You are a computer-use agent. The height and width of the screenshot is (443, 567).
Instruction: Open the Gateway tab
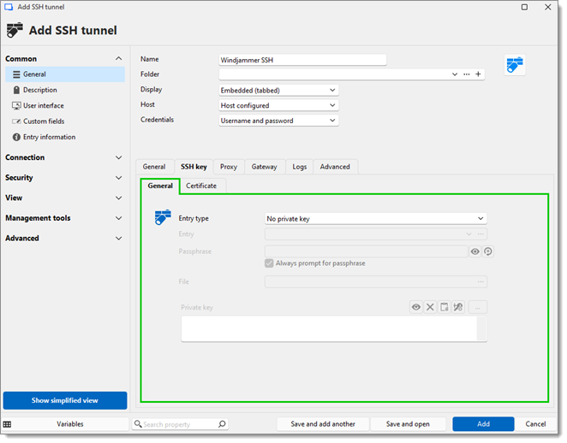[x=264, y=167]
